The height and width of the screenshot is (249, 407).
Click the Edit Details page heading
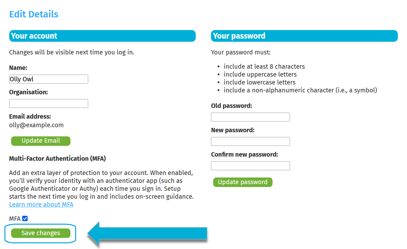(x=34, y=14)
